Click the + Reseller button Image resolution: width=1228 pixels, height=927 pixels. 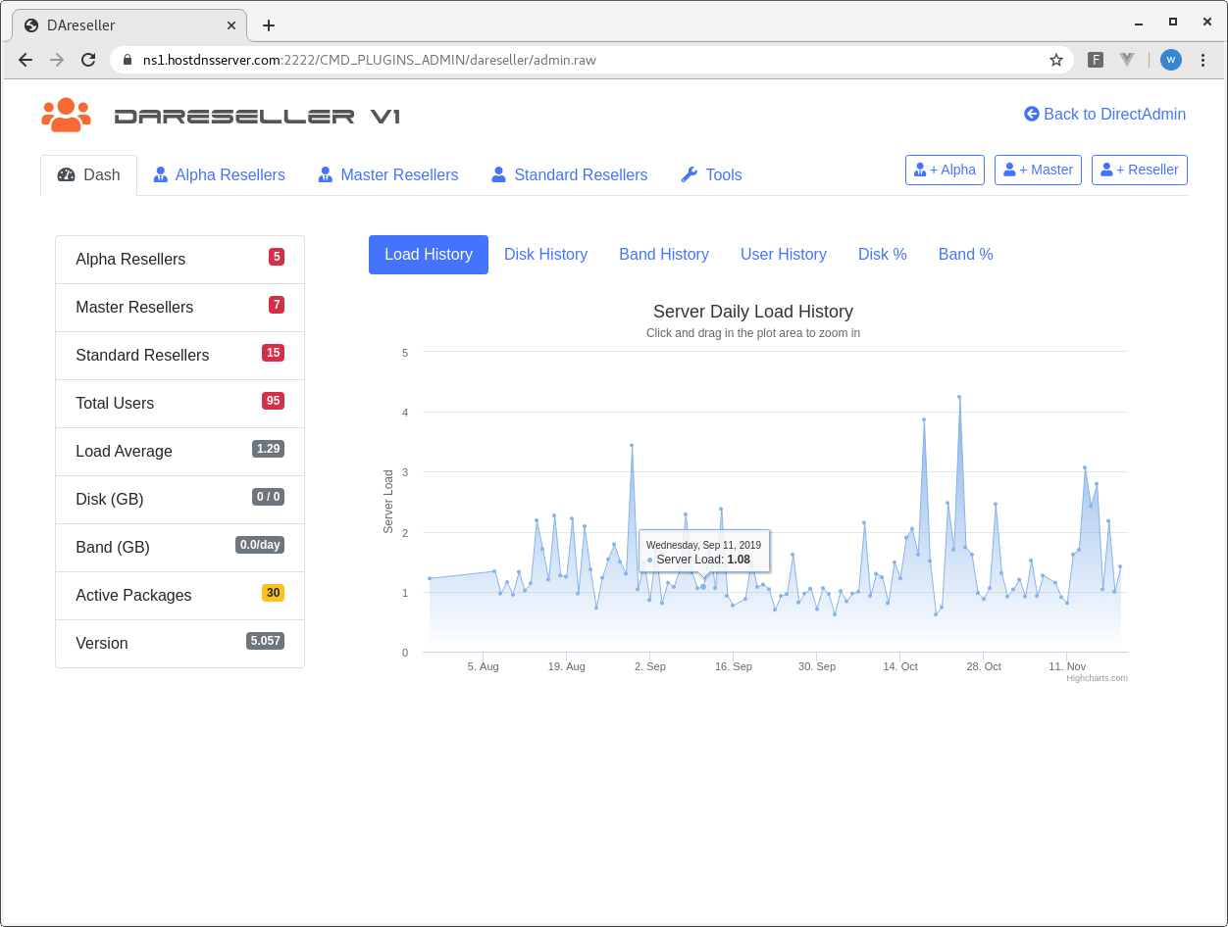point(1139,170)
